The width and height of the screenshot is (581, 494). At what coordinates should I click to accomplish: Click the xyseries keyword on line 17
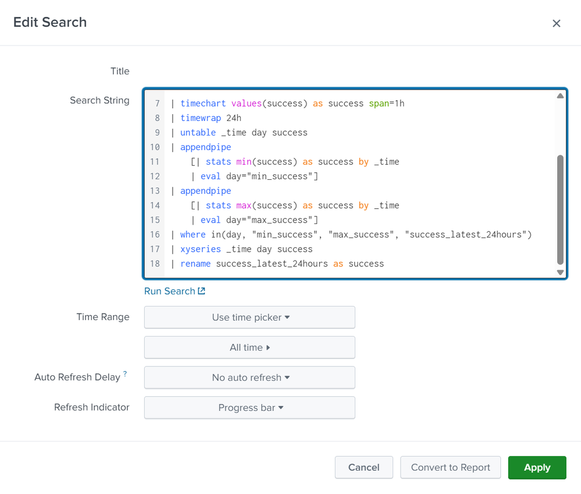click(x=201, y=249)
